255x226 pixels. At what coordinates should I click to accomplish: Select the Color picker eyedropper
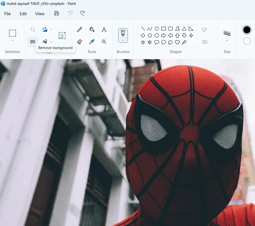coord(92,42)
